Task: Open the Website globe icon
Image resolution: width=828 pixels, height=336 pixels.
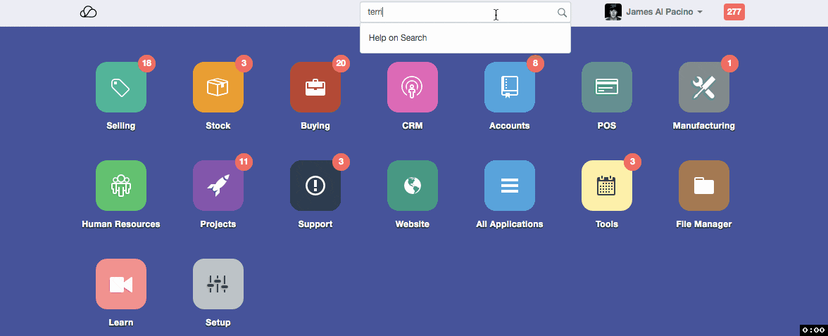Action: 413,186
